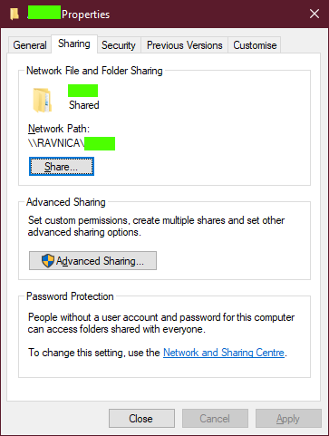Switch to the General tab
Image resolution: width=329 pixels, height=436 pixels.
click(x=30, y=45)
